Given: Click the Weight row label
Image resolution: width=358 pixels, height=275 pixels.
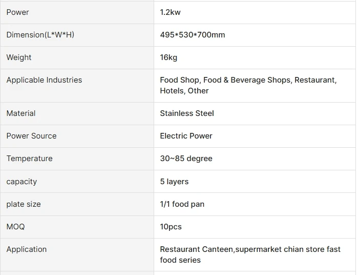Looking at the screenshot, I should click(x=19, y=57).
